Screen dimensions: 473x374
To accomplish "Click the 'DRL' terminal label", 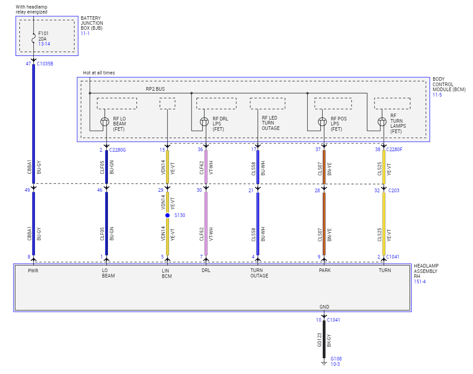I will point(206,270).
